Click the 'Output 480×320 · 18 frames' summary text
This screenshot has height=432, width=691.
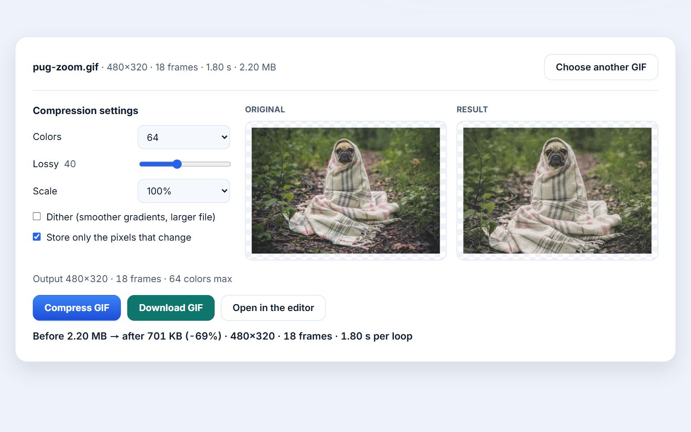[133, 279]
